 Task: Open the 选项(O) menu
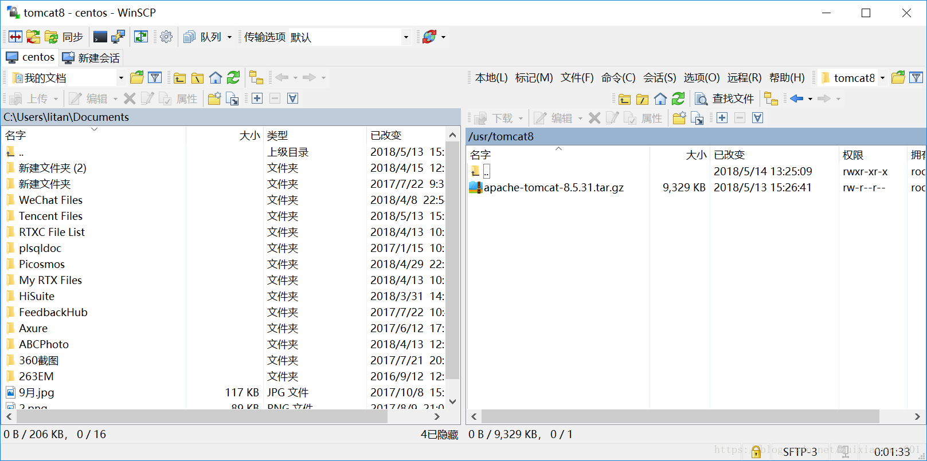pos(702,77)
